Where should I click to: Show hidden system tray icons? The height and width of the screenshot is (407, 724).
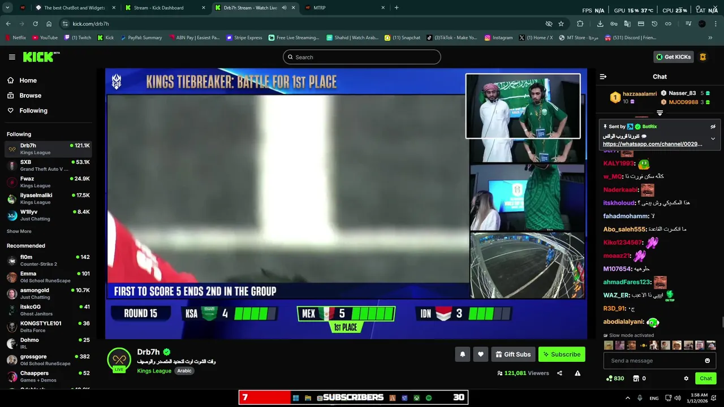627,398
